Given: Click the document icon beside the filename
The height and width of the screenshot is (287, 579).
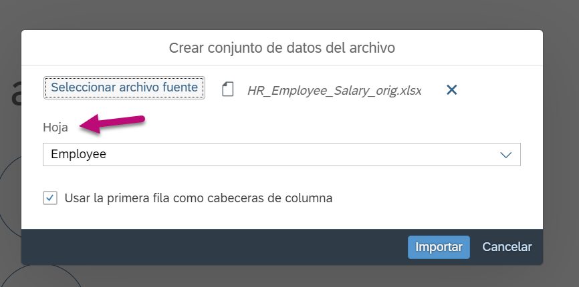Looking at the screenshot, I should coord(228,89).
